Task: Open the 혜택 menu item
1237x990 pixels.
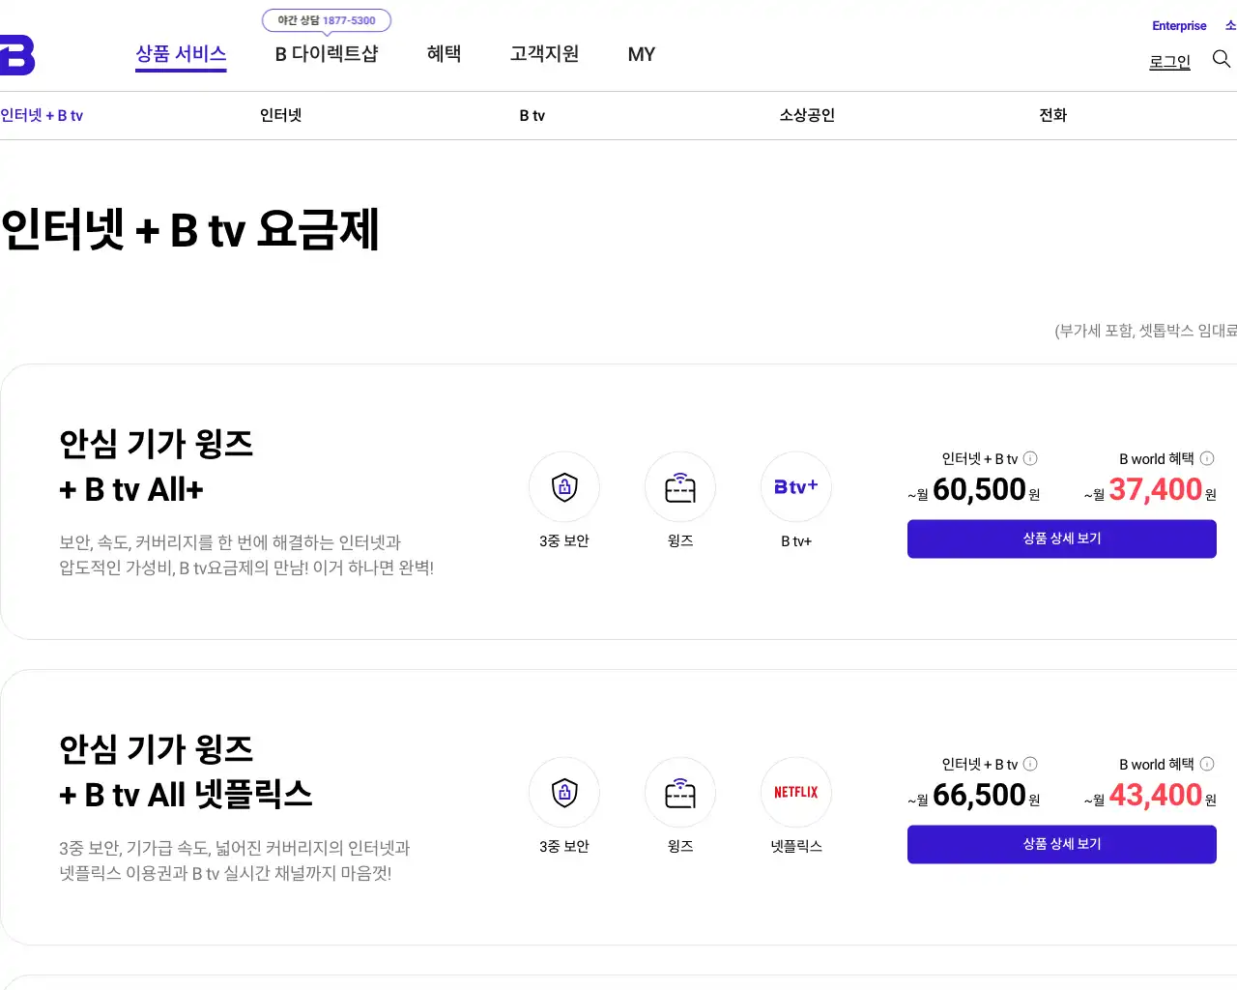Action: point(444,54)
